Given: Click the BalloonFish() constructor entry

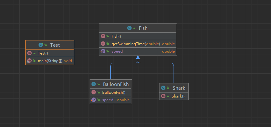Looking at the screenshot, I should click(113, 92).
